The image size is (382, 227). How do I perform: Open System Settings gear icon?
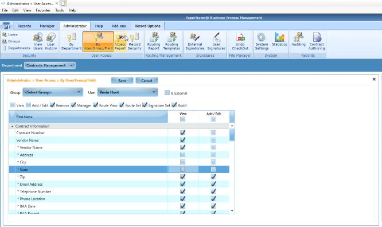(262, 41)
